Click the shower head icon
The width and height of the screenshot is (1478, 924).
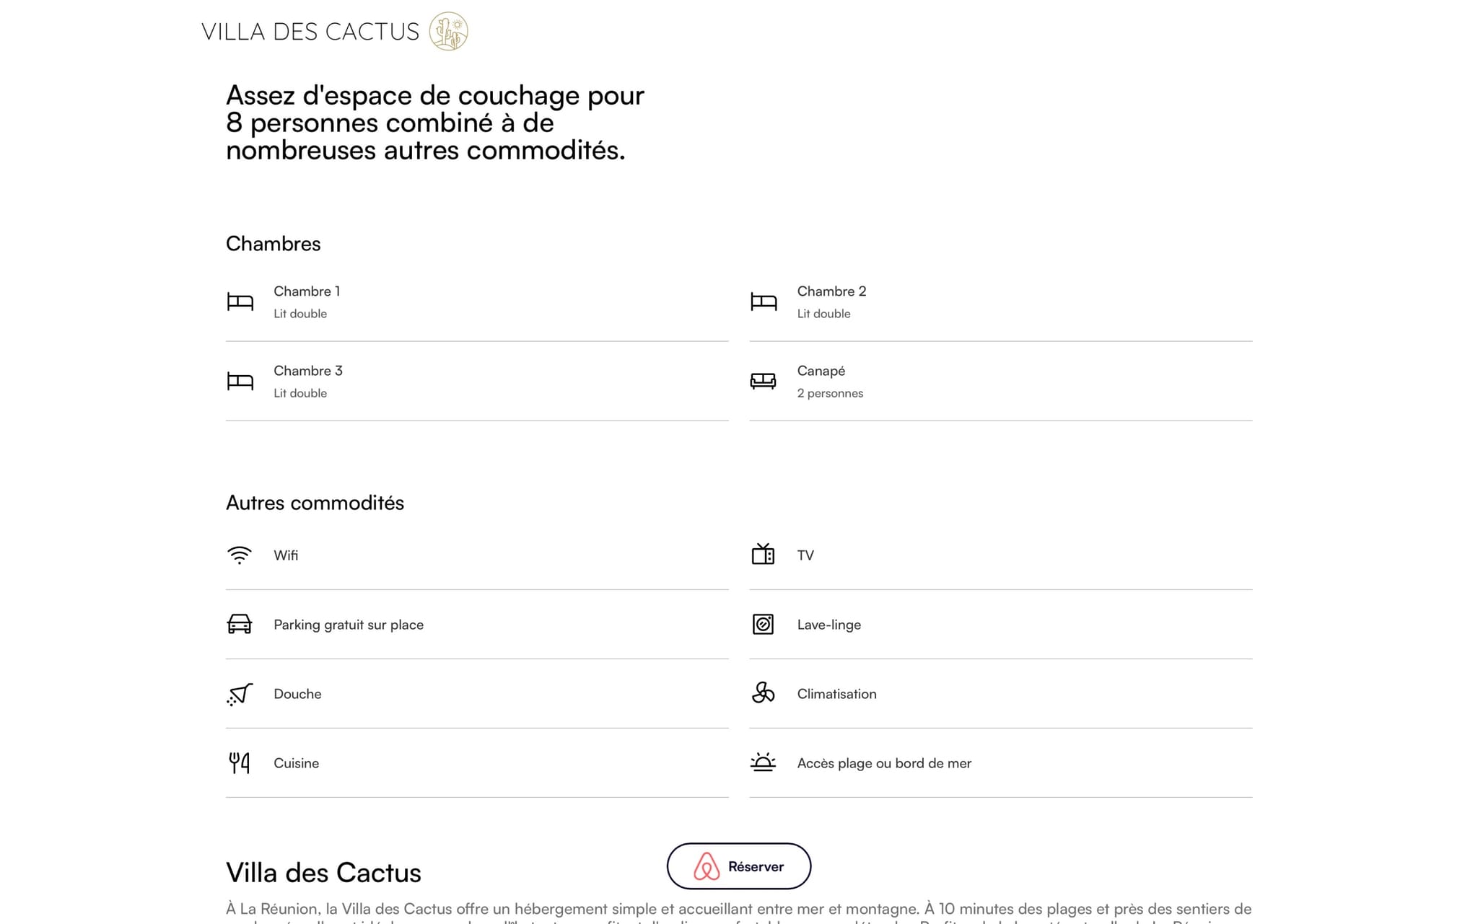pos(240,694)
